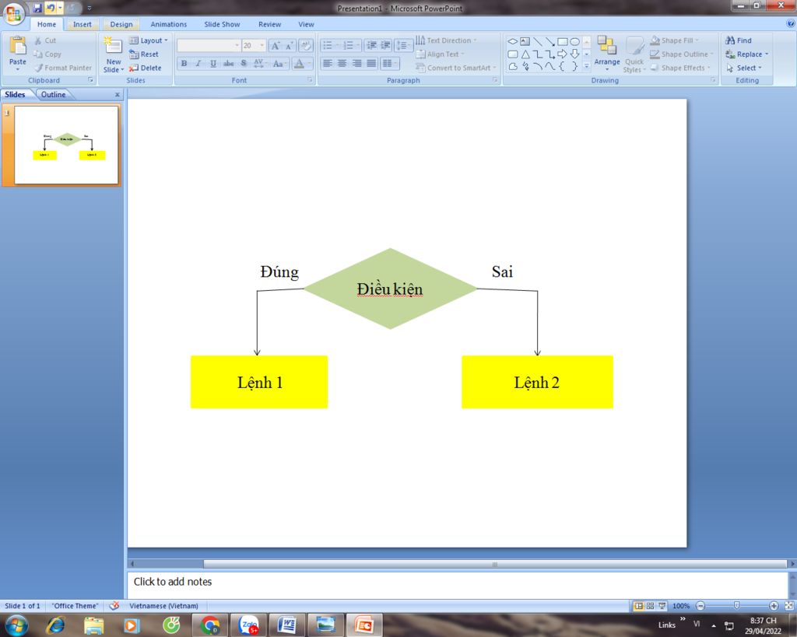The width and height of the screenshot is (797, 637).
Task: Open the Insert ribbon tab
Action: pos(83,24)
